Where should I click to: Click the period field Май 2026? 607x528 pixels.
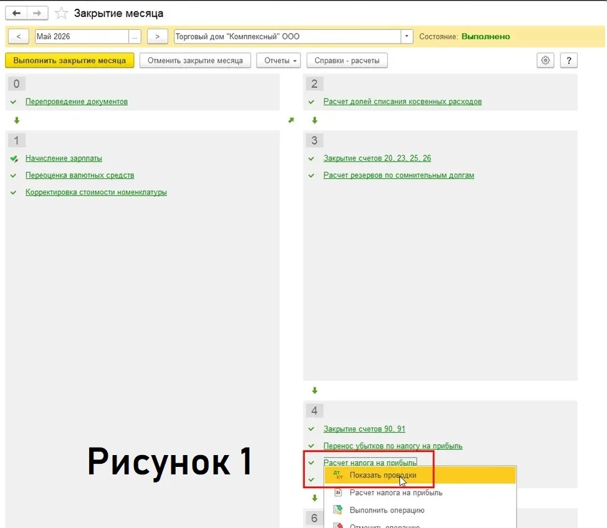(x=82, y=36)
